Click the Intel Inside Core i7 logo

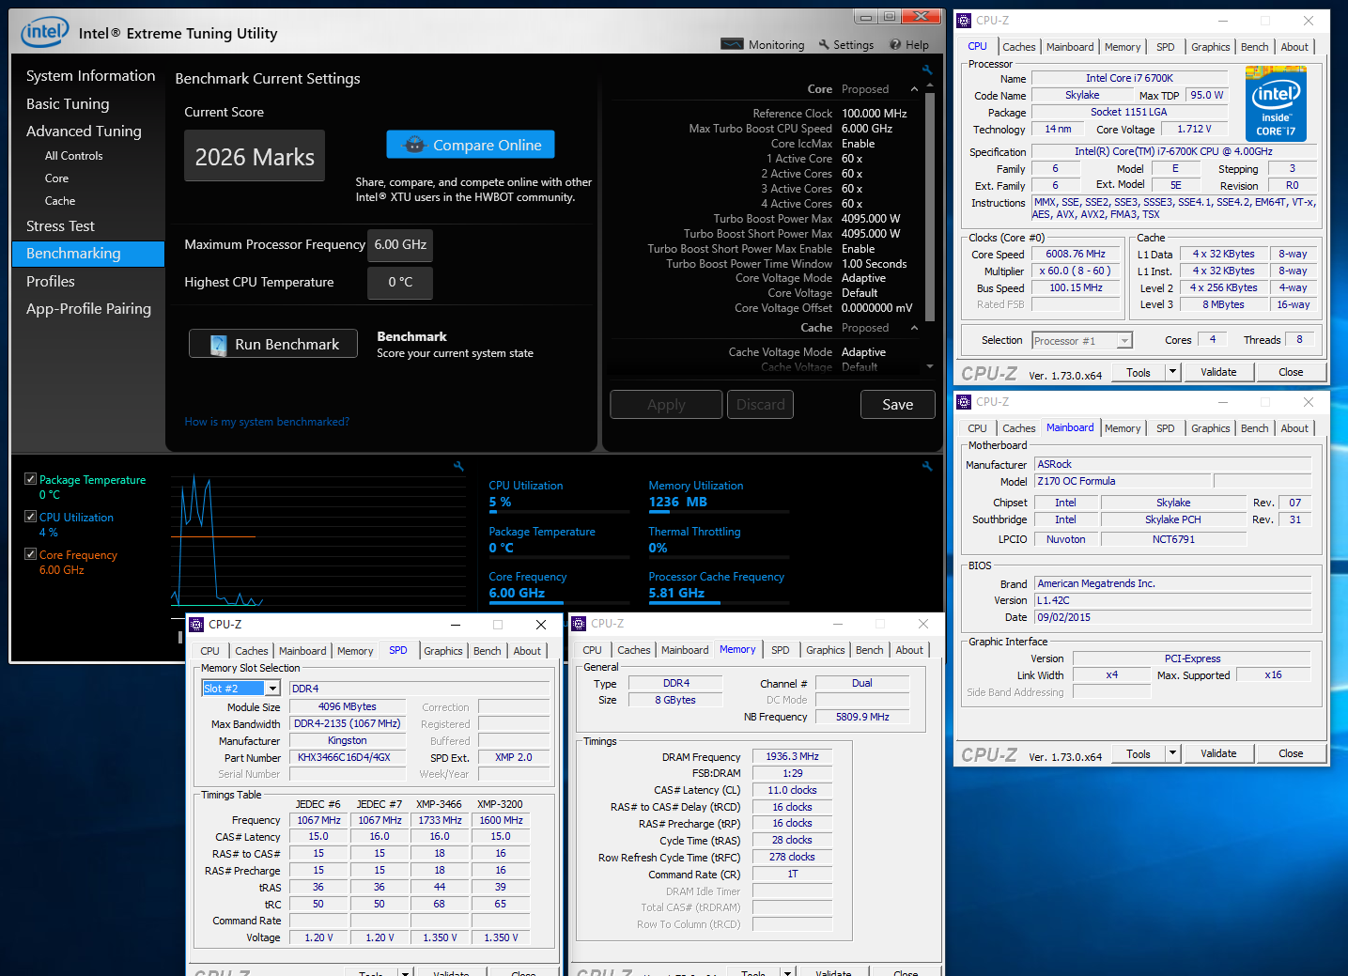tap(1276, 103)
